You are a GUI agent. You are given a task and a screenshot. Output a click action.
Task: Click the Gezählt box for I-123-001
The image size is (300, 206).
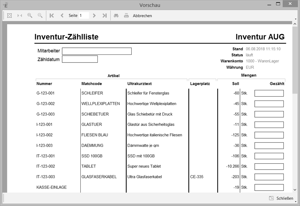pos(269,125)
